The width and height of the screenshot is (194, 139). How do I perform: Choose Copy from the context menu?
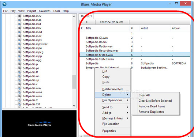tap(113, 77)
